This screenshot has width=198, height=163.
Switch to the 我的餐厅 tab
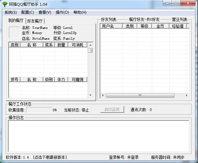tap(16, 21)
